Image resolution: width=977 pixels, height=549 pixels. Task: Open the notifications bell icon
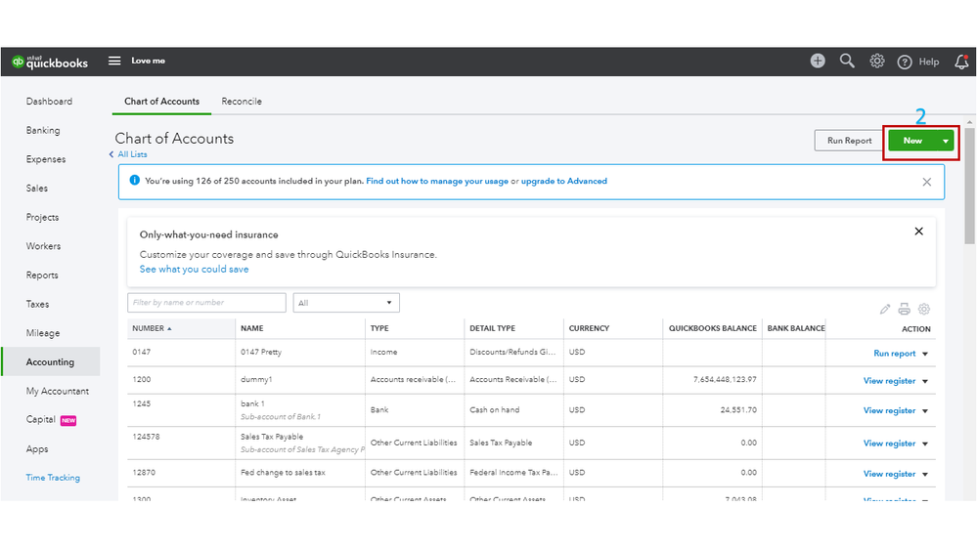(961, 62)
